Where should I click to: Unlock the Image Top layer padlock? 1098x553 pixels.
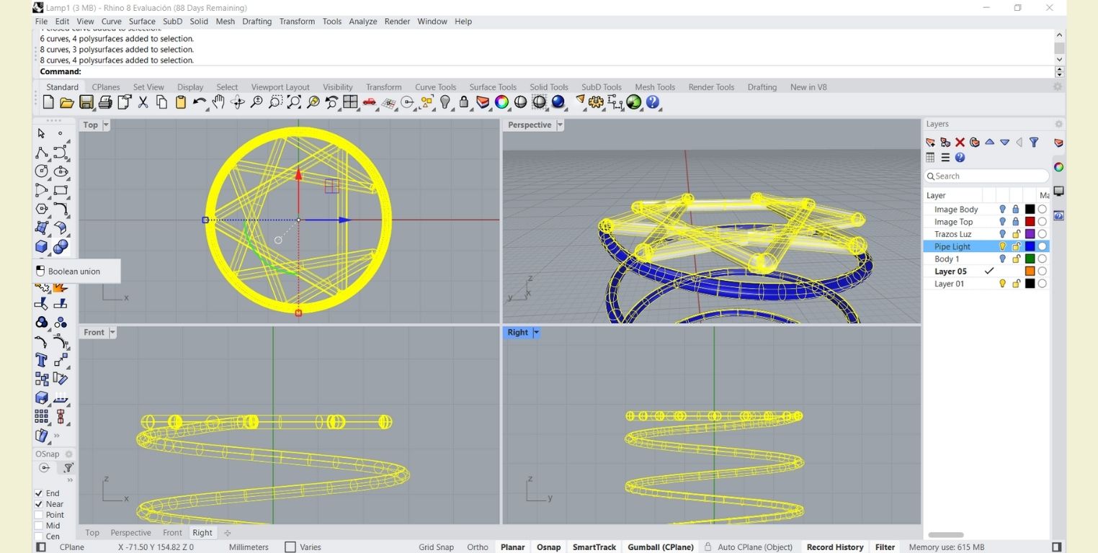coord(1016,222)
